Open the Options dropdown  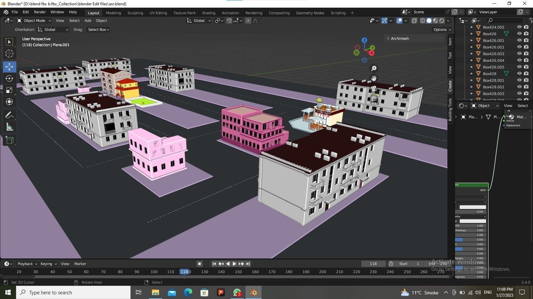point(442,30)
